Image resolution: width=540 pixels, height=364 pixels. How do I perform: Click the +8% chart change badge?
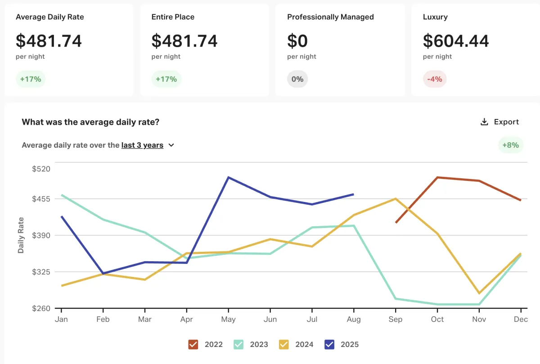[x=511, y=145]
